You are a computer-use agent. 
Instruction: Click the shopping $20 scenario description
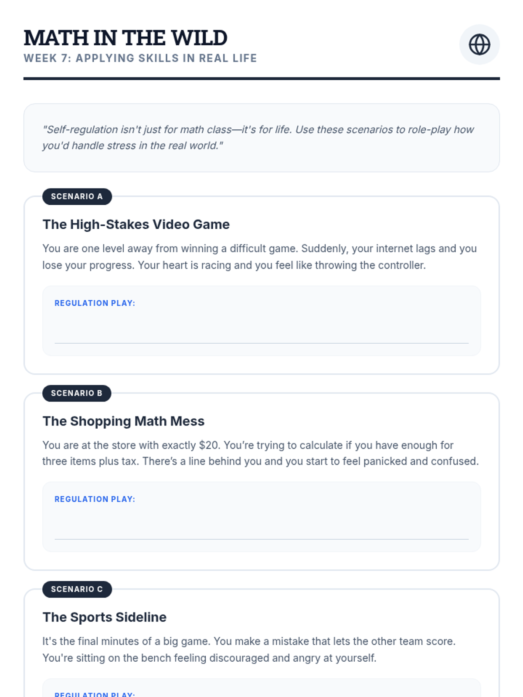pyautogui.click(x=261, y=453)
